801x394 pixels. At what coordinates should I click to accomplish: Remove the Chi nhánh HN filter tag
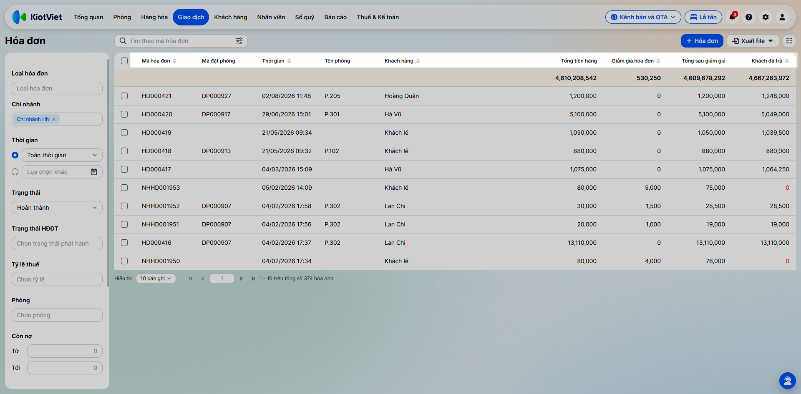[x=54, y=119]
